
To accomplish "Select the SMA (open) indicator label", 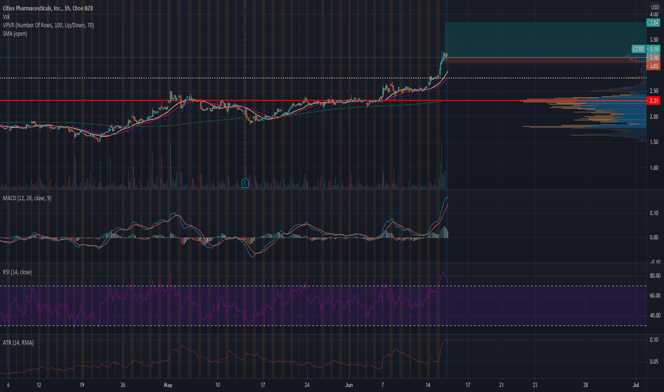I will tap(15, 33).
